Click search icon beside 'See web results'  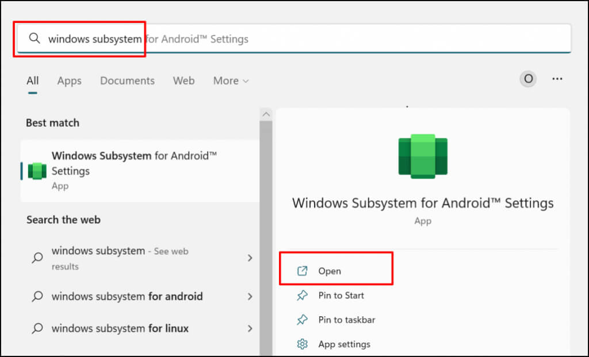pos(37,258)
